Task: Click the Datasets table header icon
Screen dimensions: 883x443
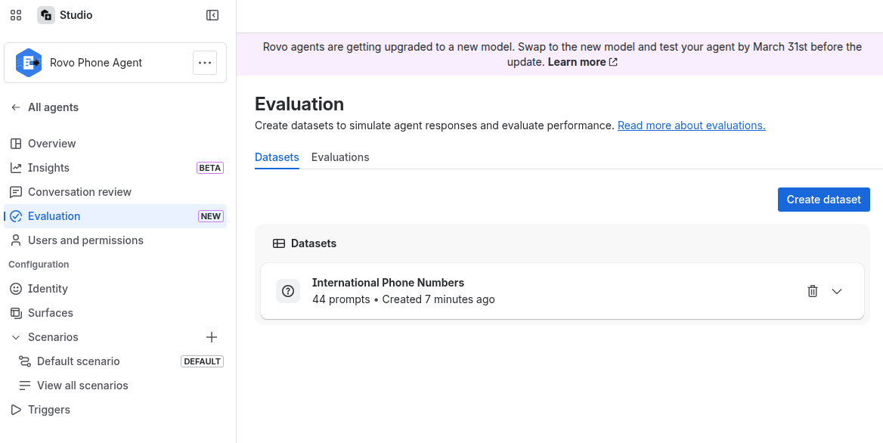Action: 279,243
